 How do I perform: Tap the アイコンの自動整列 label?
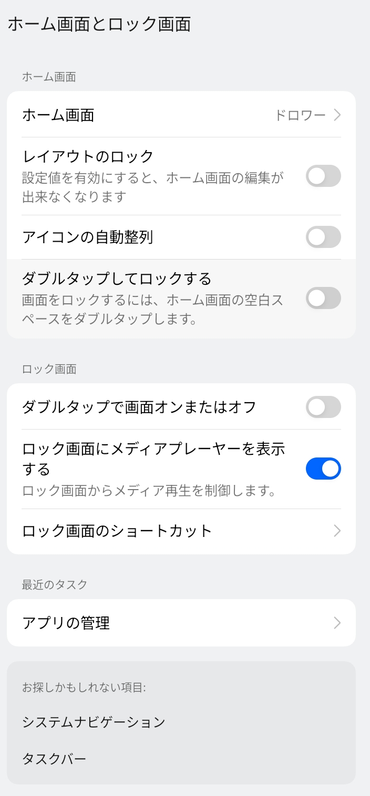coord(88,237)
